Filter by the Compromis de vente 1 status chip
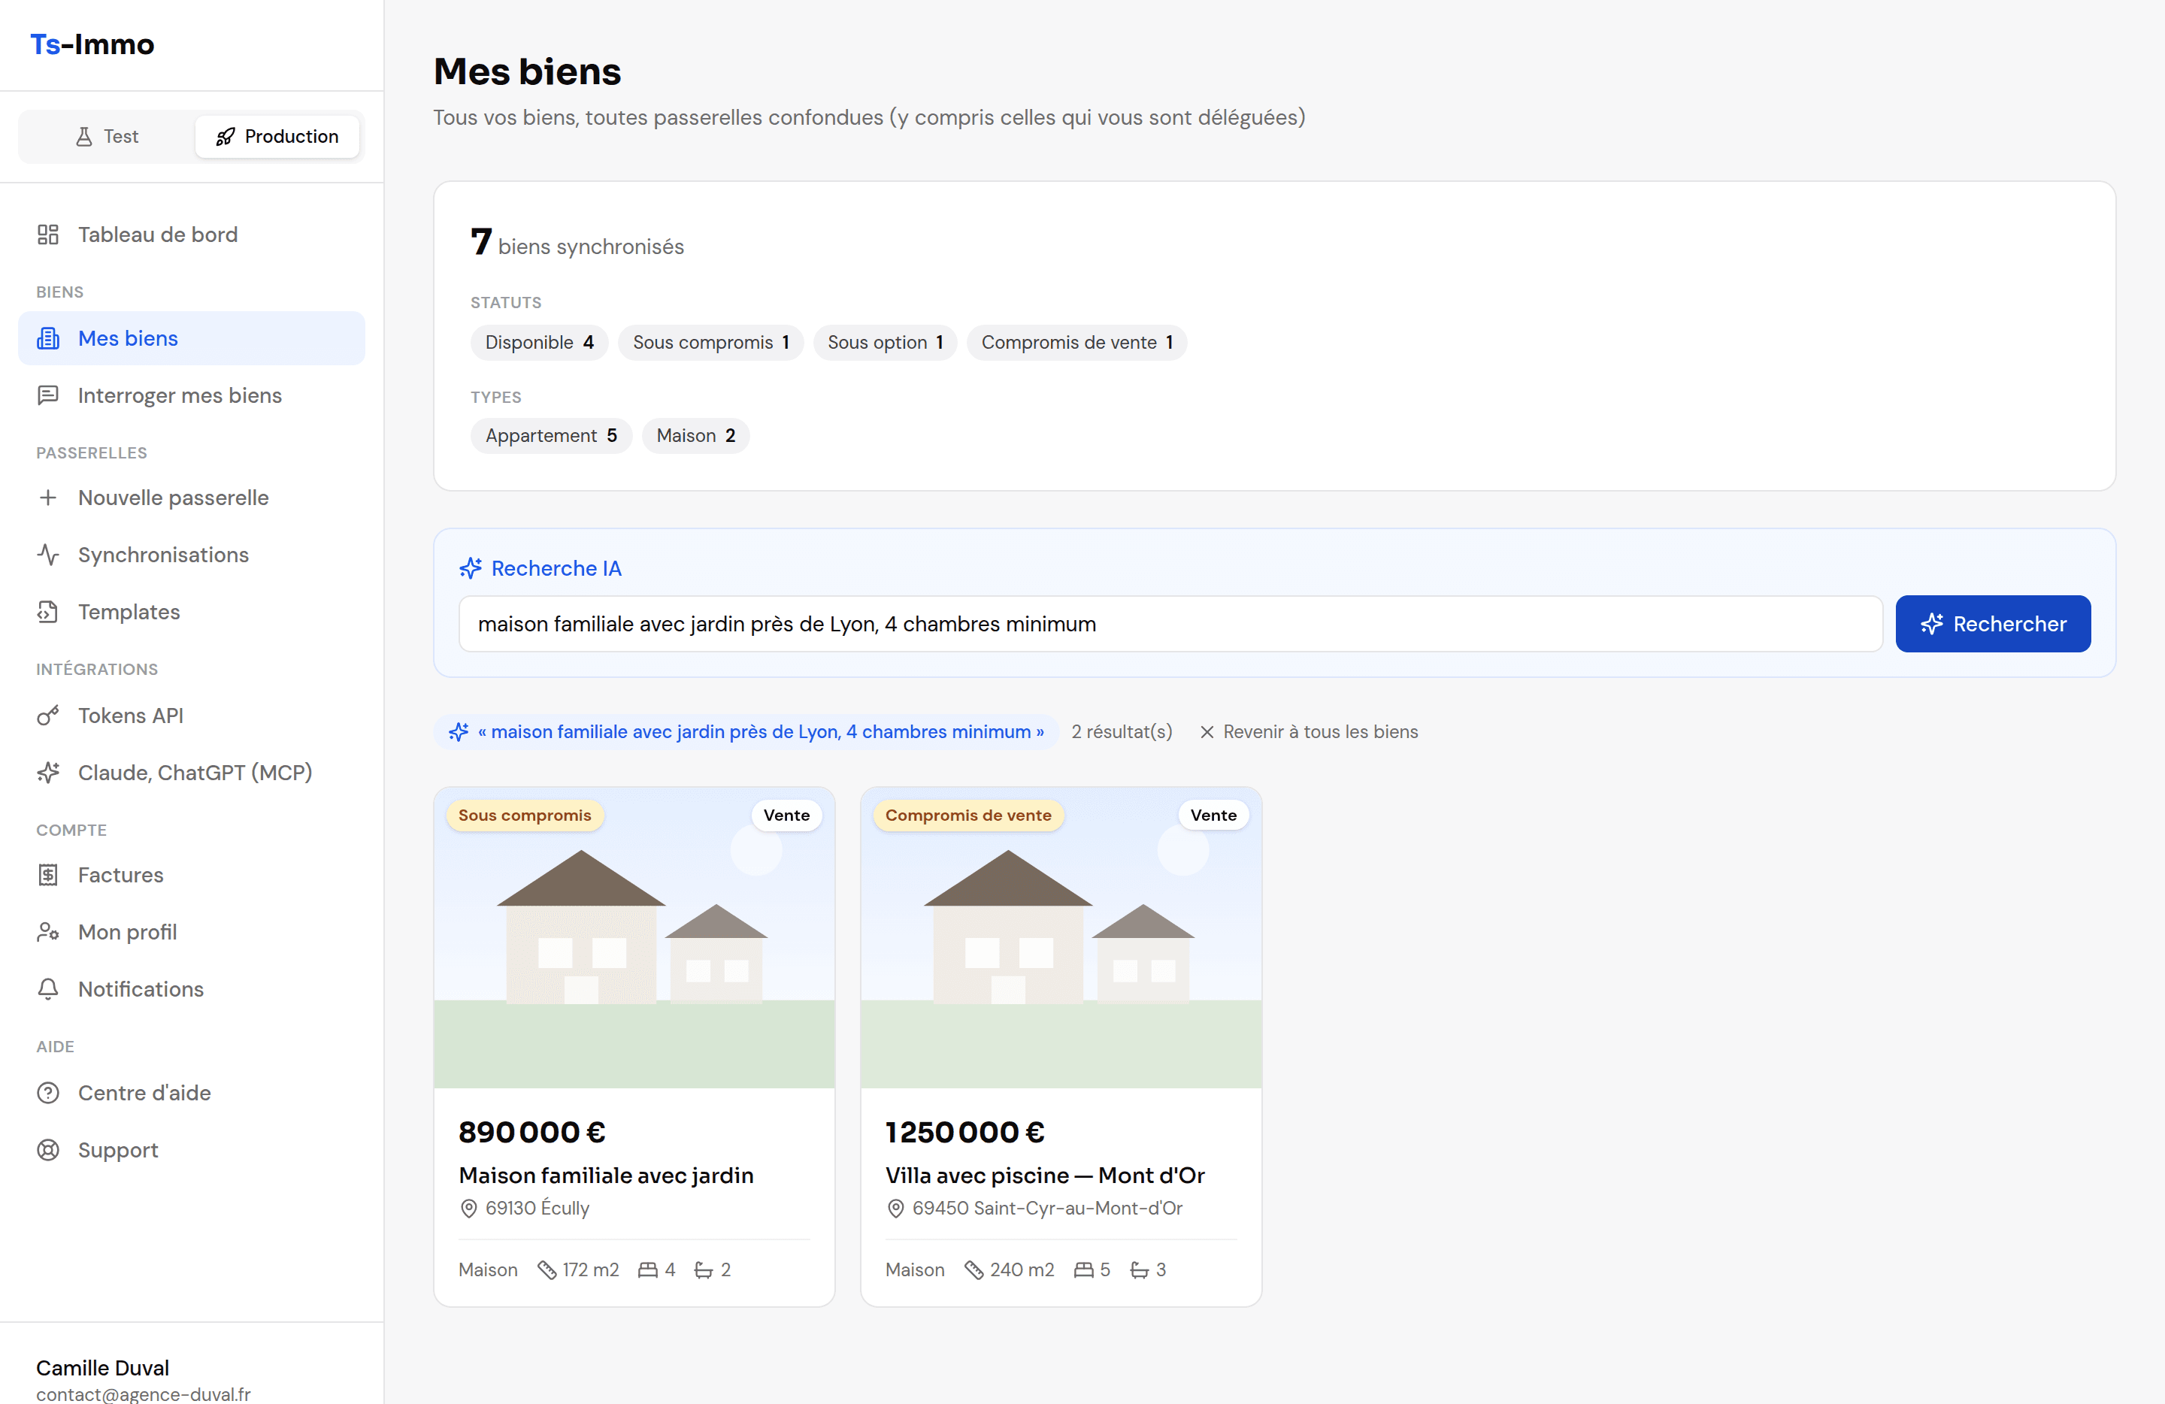The height and width of the screenshot is (1404, 2165). 1077,343
